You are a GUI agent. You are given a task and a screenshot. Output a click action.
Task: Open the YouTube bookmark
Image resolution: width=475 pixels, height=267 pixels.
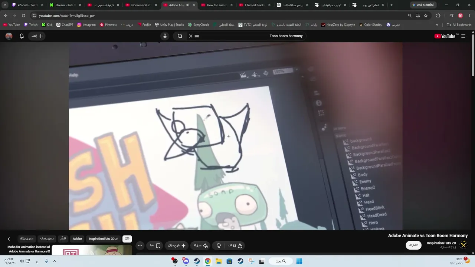12,25
